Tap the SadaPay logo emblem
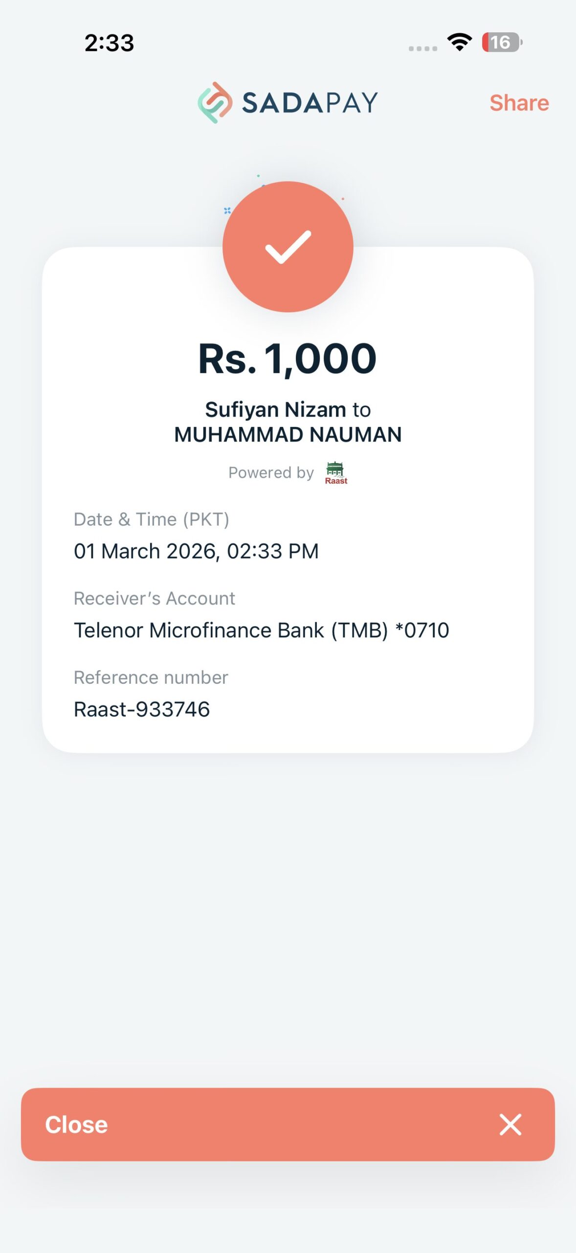The height and width of the screenshot is (1253, 576). point(215,102)
